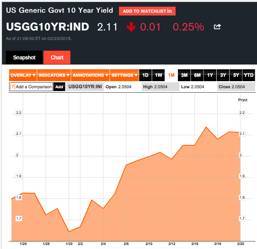The width and height of the screenshot is (257, 249).
Task: Select the 1M time range
Action: pyautogui.click(x=171, y=75)
